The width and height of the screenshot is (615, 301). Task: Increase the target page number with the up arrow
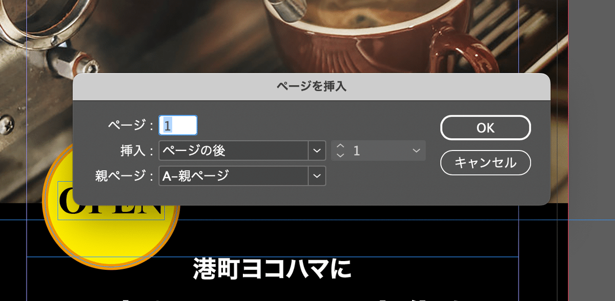[340, 146]
